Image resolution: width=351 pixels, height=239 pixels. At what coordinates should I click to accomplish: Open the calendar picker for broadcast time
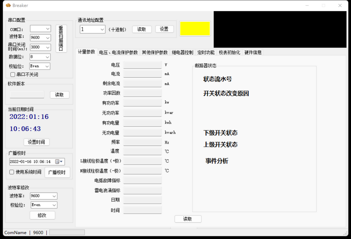59,162
